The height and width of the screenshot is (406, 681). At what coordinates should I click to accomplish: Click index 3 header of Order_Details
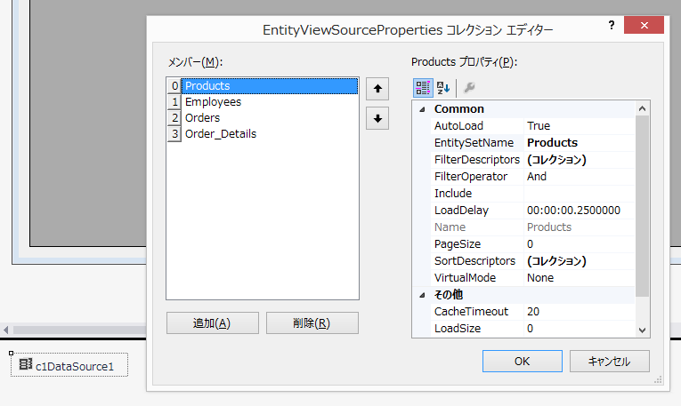[174, 134]
